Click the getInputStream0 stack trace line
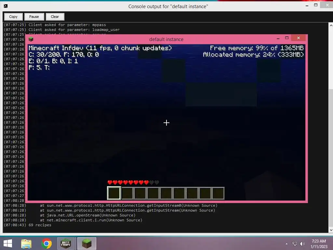 click(x=111, y=205)
